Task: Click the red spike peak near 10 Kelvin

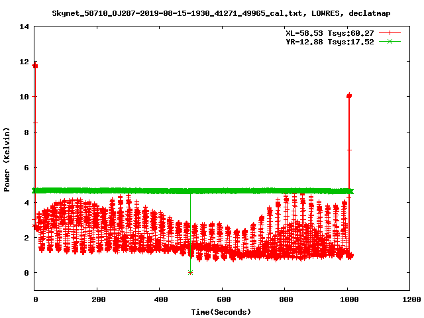Action: [x=349, y=95]
